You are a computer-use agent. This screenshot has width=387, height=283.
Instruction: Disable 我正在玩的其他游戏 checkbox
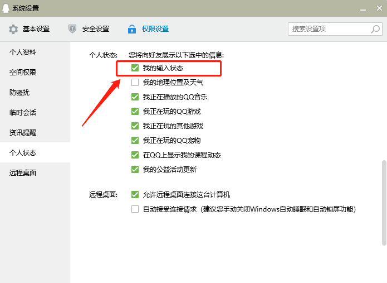click(x=135, y=126)
